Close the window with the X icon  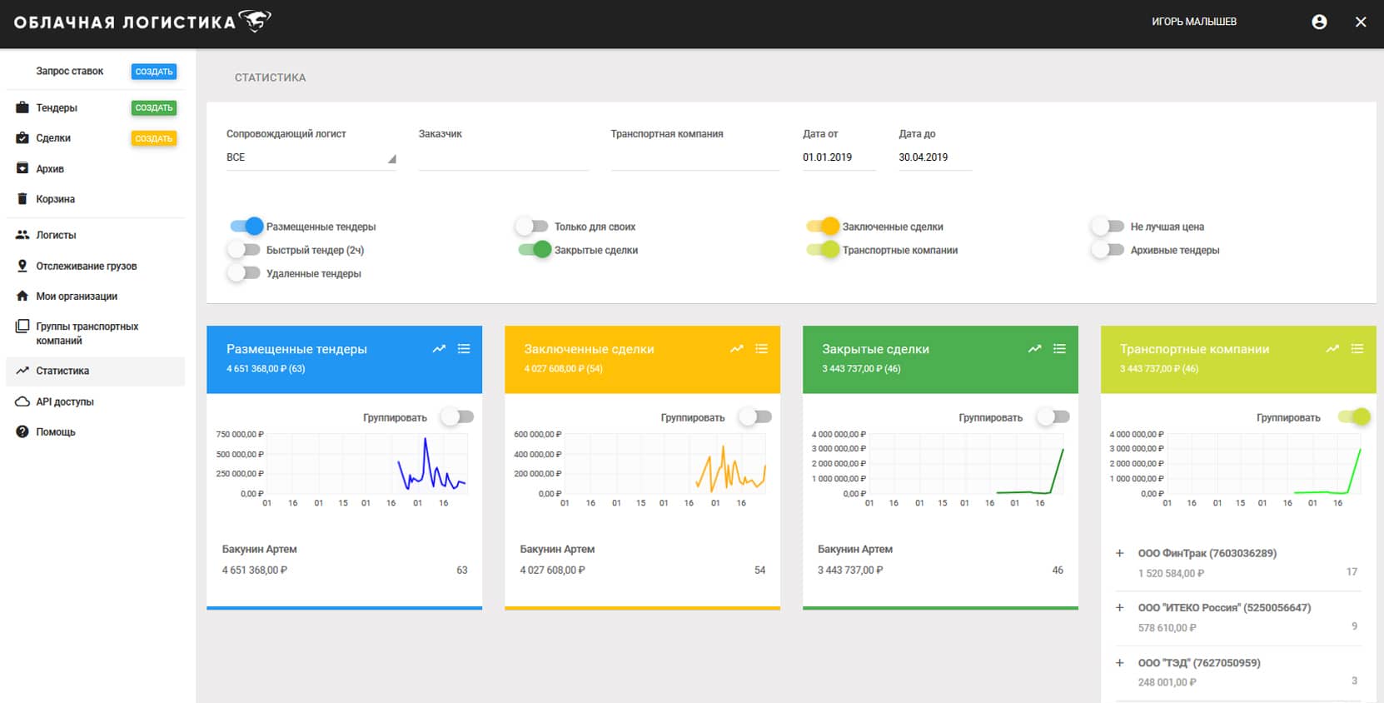(x=1361, y=22)
